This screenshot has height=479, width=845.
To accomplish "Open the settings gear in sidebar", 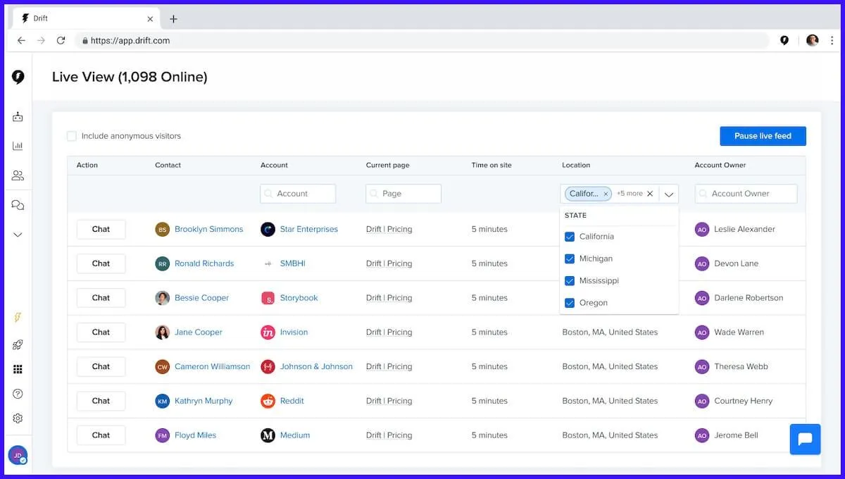I will click(18, 418).
